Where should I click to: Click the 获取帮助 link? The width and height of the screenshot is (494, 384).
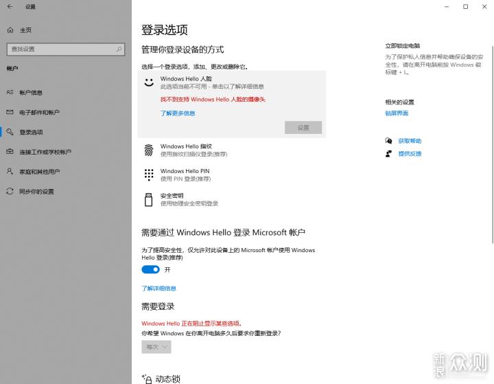(410, 141)
